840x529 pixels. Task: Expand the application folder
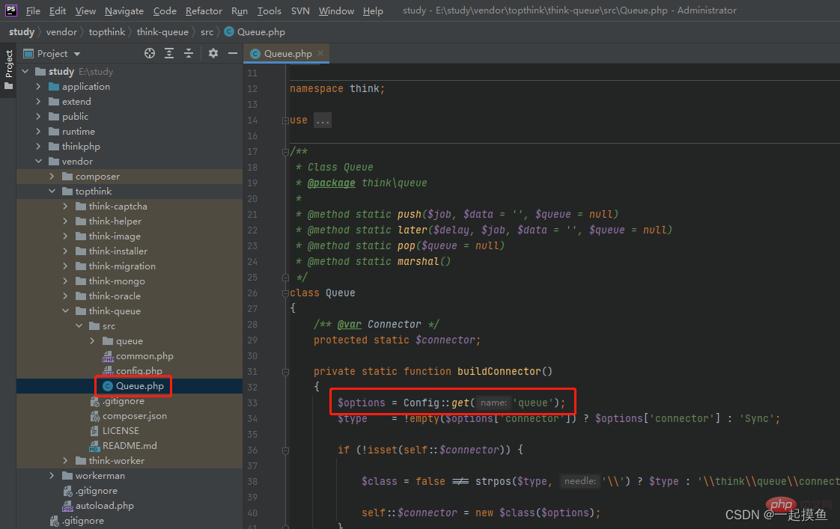(39, 87)
